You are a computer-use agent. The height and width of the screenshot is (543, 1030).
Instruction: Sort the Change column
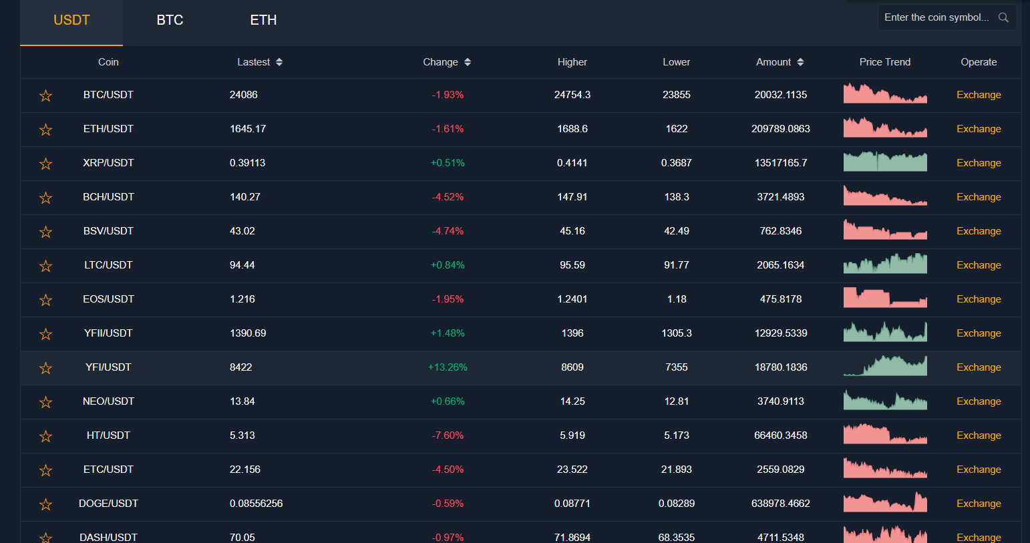point(468,62)
